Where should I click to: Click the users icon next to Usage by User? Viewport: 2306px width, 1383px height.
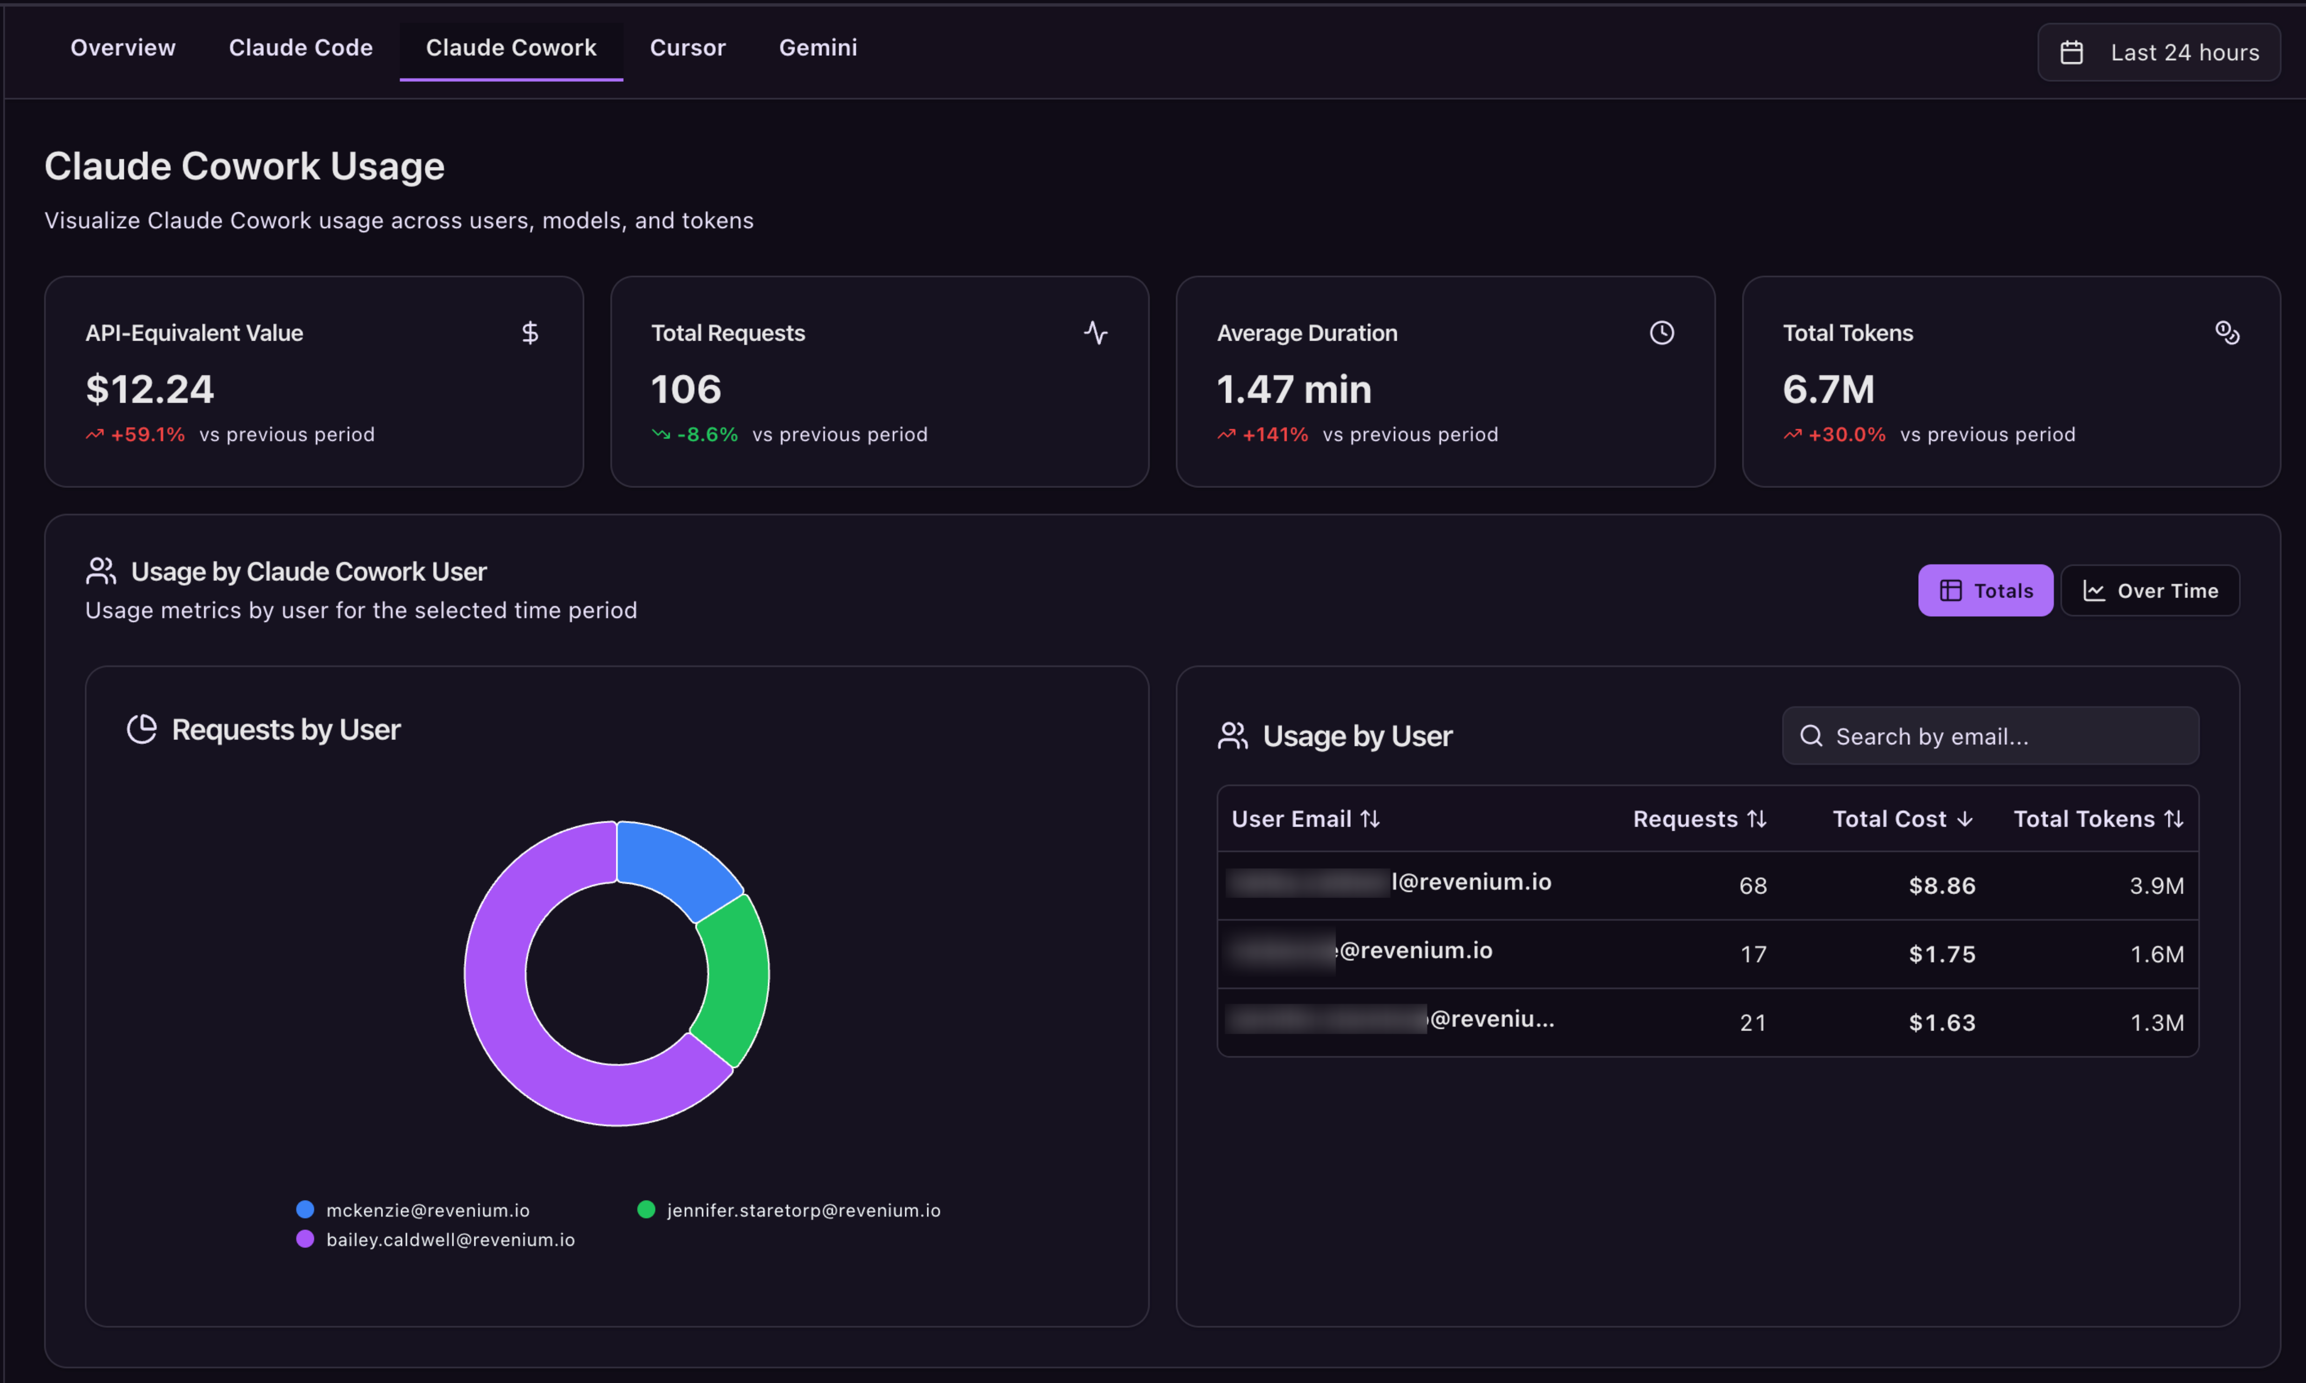(1232, 736)
